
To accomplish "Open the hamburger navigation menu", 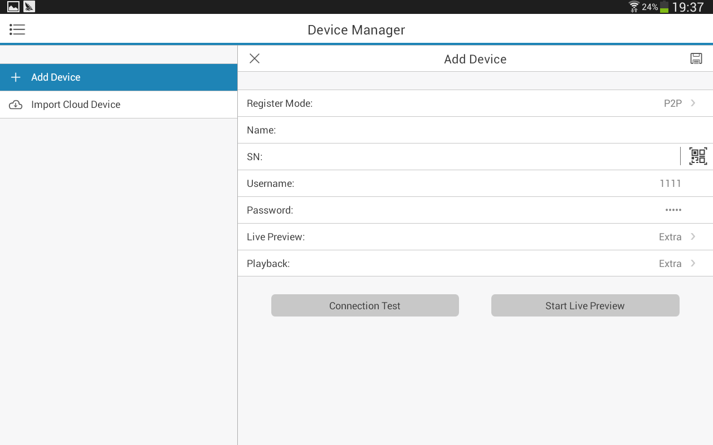I will tap(17, 29).
